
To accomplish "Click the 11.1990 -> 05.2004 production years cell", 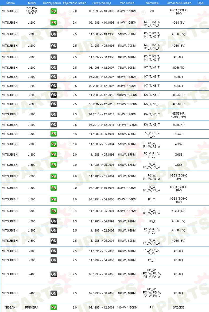I will coord(102,211).
